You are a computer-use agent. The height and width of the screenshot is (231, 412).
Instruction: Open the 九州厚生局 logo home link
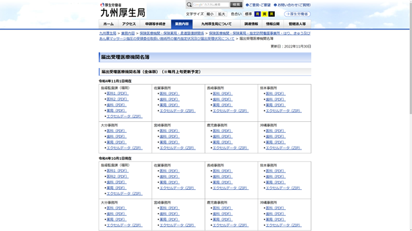coord(123,10)
